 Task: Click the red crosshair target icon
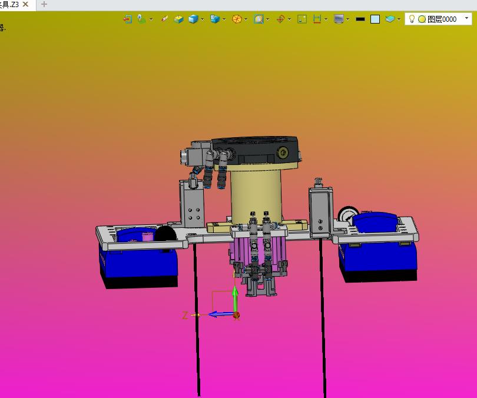point(280,19)
